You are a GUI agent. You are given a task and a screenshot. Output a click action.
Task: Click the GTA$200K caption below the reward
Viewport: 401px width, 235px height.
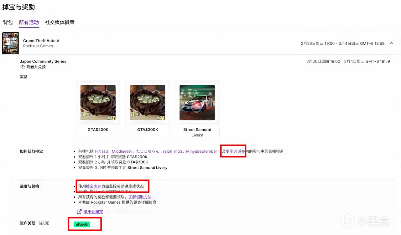pos(98,130)
